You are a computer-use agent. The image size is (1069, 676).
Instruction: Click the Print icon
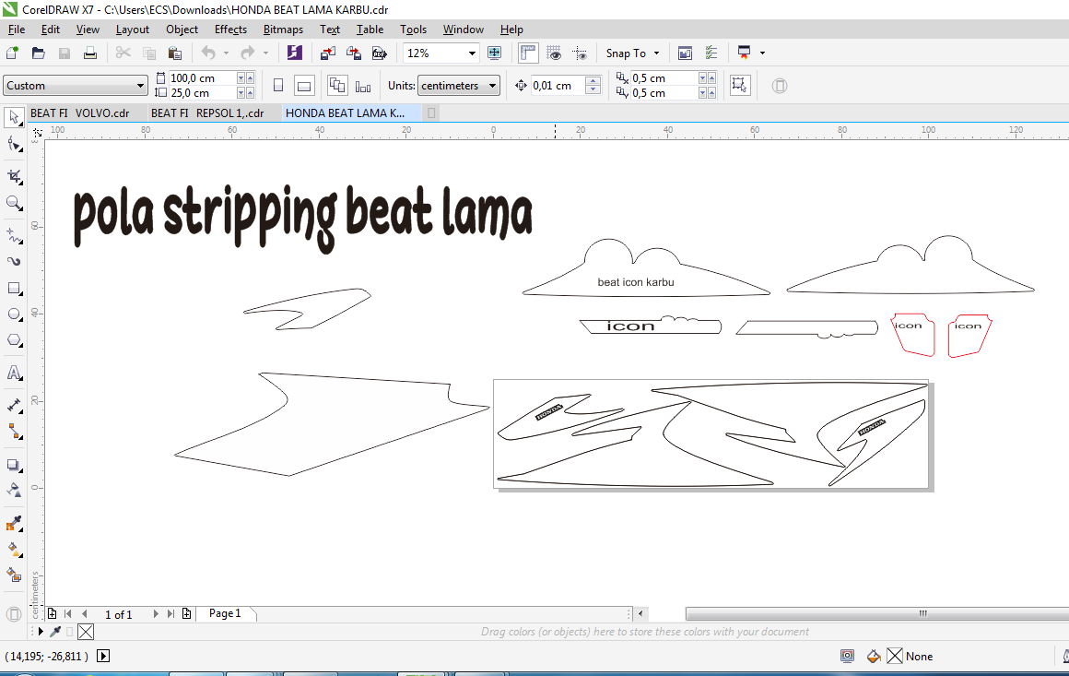(x=90, y=53)
